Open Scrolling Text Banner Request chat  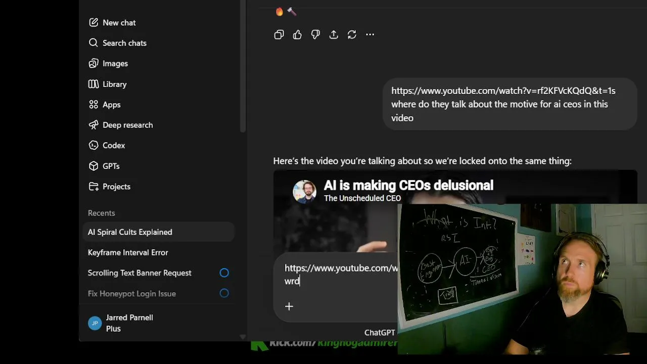click(159, 273)
